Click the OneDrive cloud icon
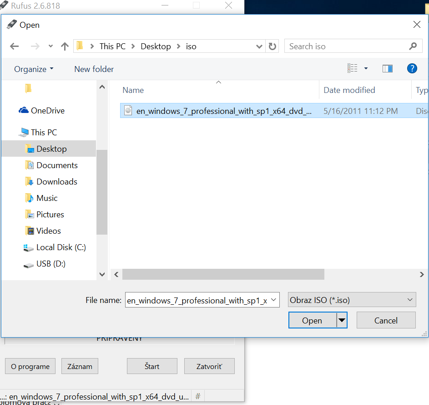The image size is (429, 405). tap(24, 110)
